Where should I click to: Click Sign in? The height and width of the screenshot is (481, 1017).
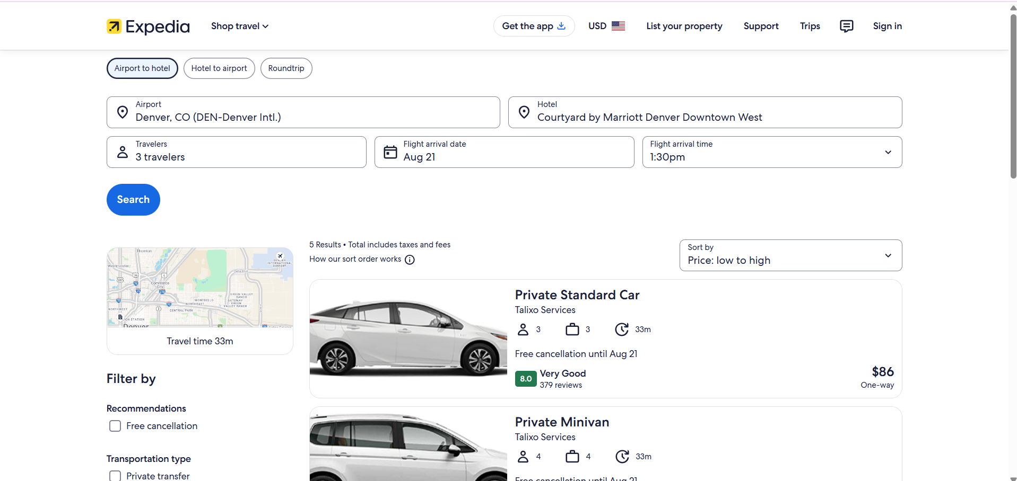887,26
